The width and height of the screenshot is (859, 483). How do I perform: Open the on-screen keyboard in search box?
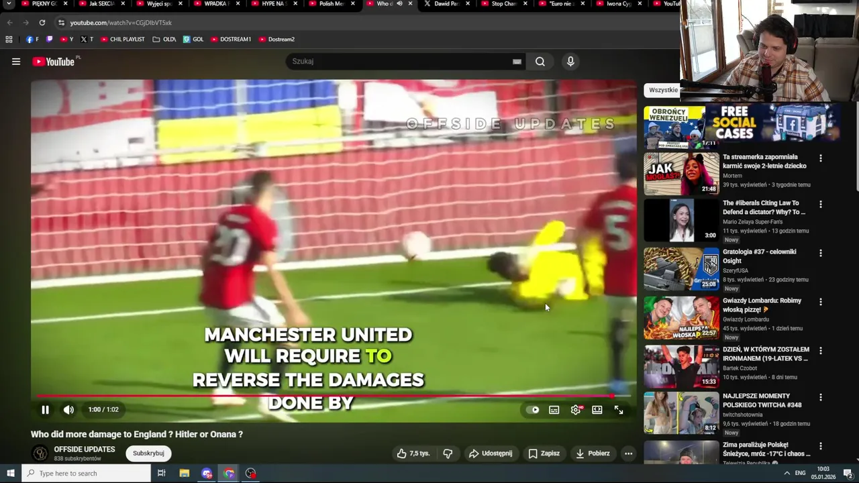pyautogui.click(x=517, y=62)
